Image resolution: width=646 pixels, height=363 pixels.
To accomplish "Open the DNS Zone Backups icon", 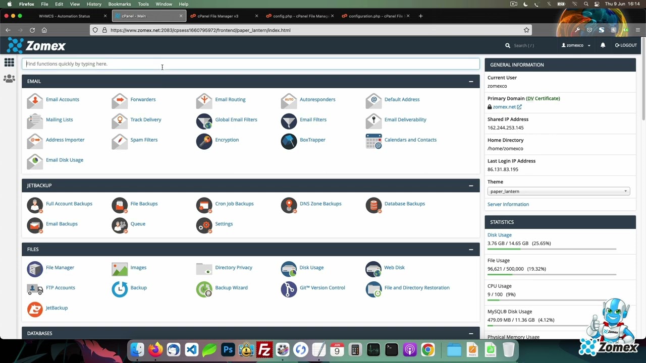I will click(x=289, y=205).
